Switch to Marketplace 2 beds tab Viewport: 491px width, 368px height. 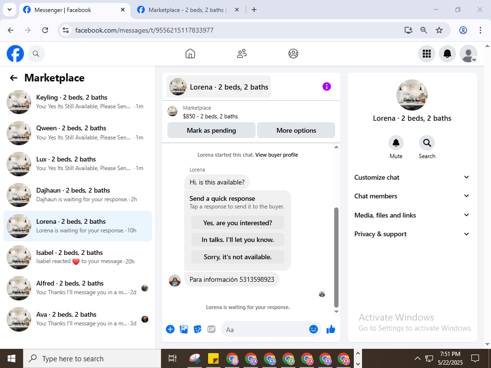(x=188, y=10)
